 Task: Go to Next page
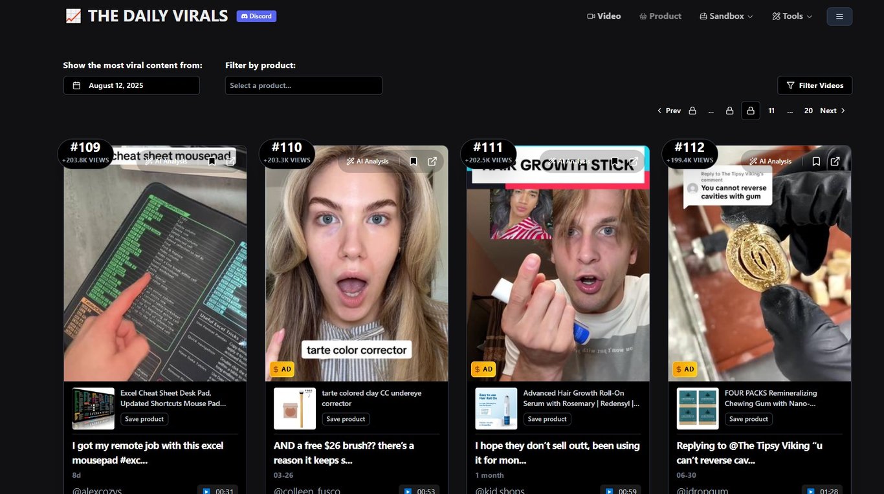tap(833, 111)
